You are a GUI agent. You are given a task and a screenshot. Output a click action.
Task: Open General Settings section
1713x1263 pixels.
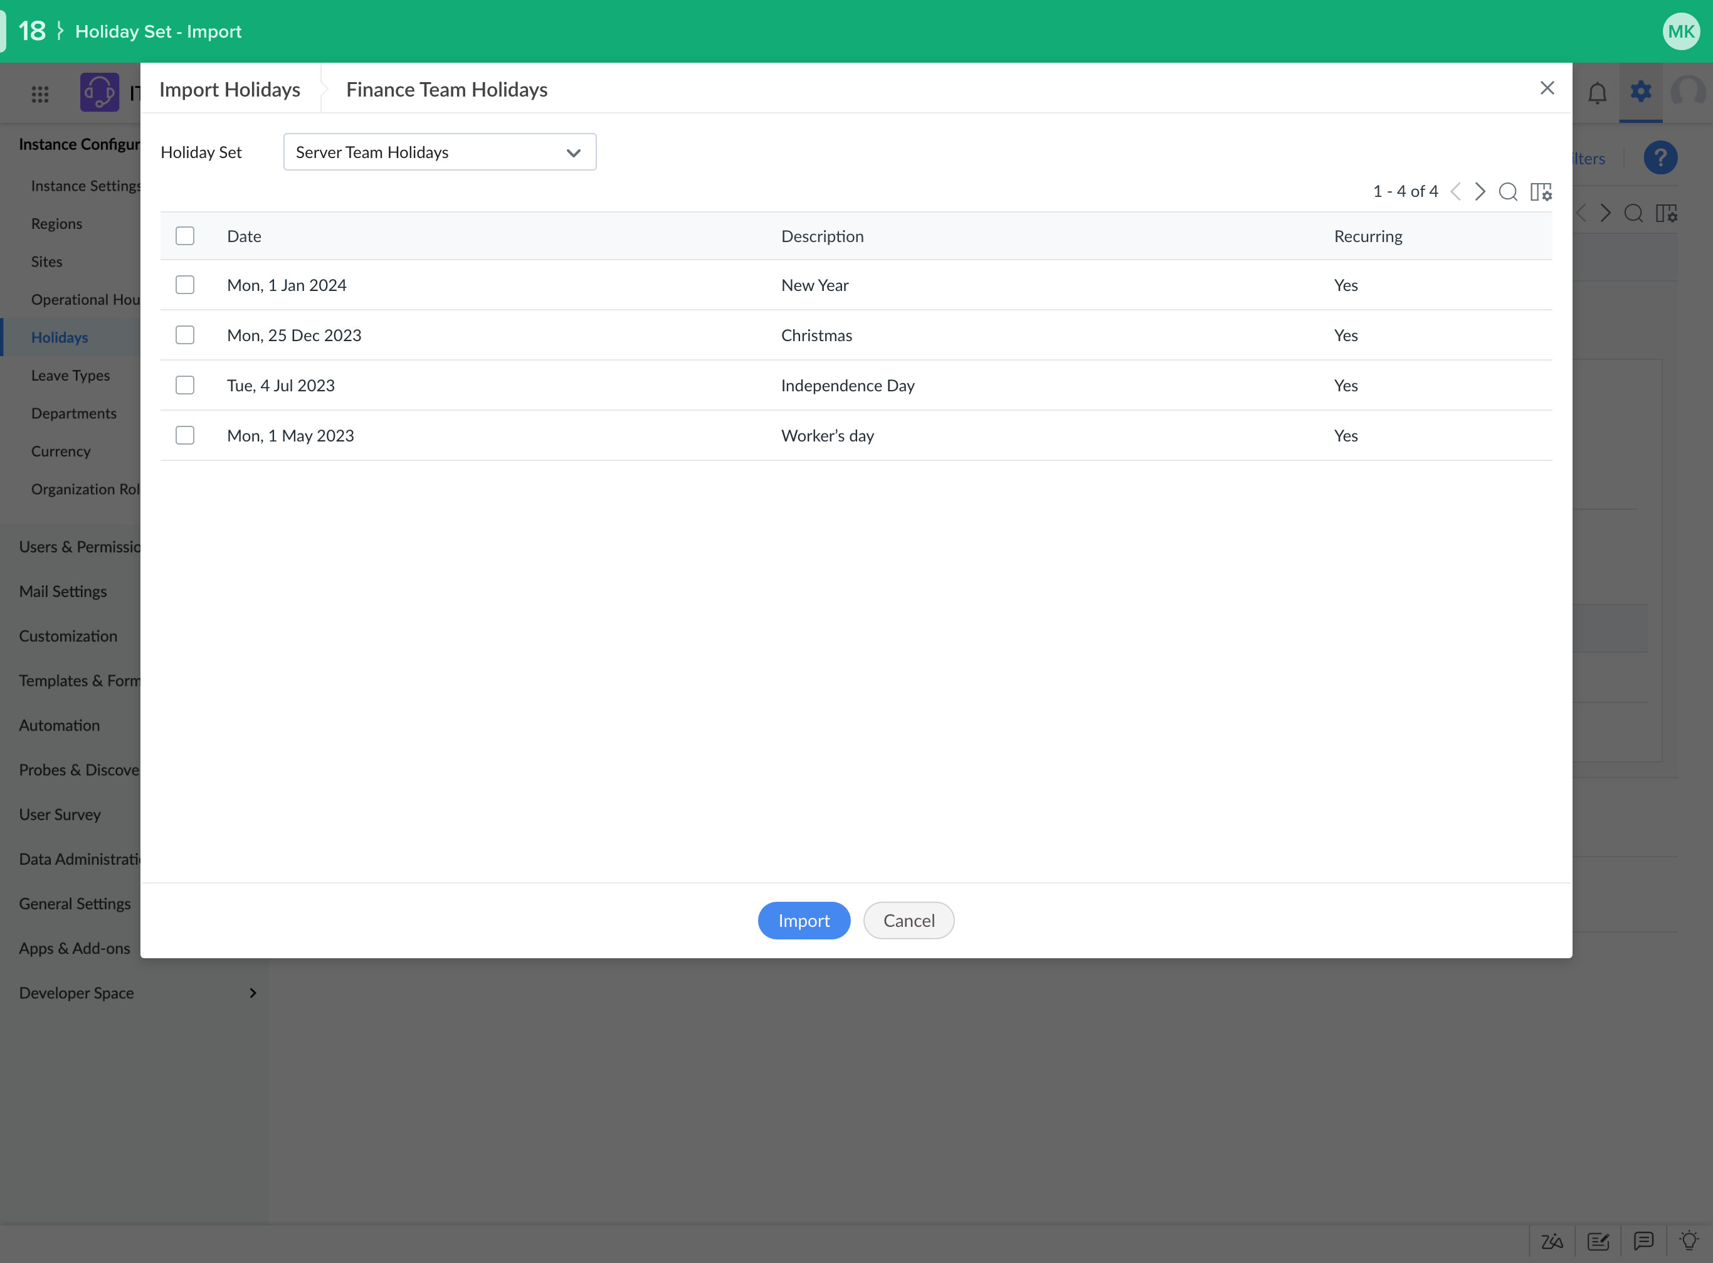click(x=75, y=904)
